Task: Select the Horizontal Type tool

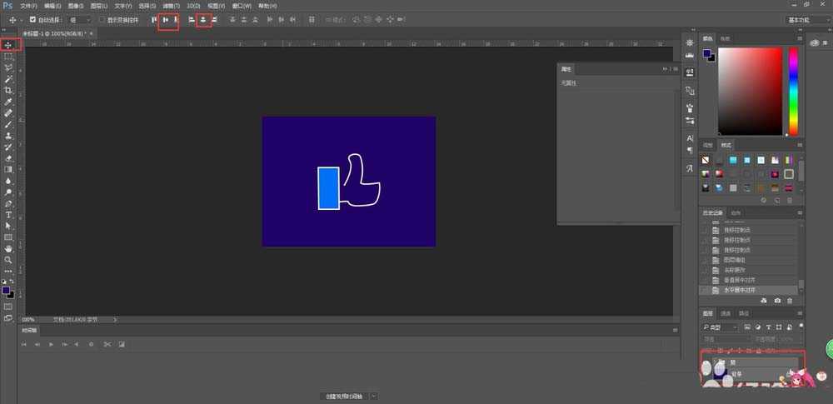Action: click(x=9, y=215)
